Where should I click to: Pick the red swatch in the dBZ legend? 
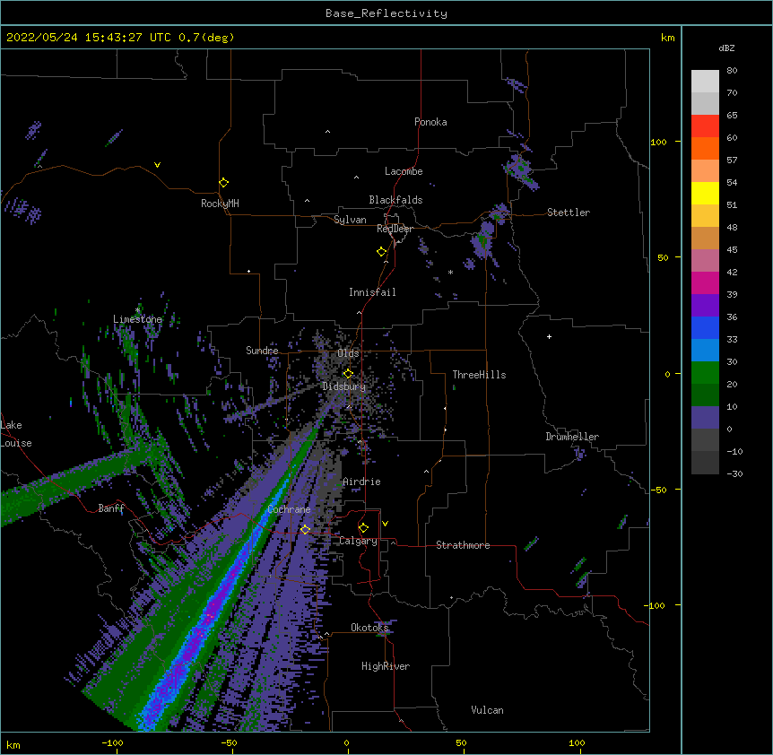pyautogui.click(x=705, y=126)
